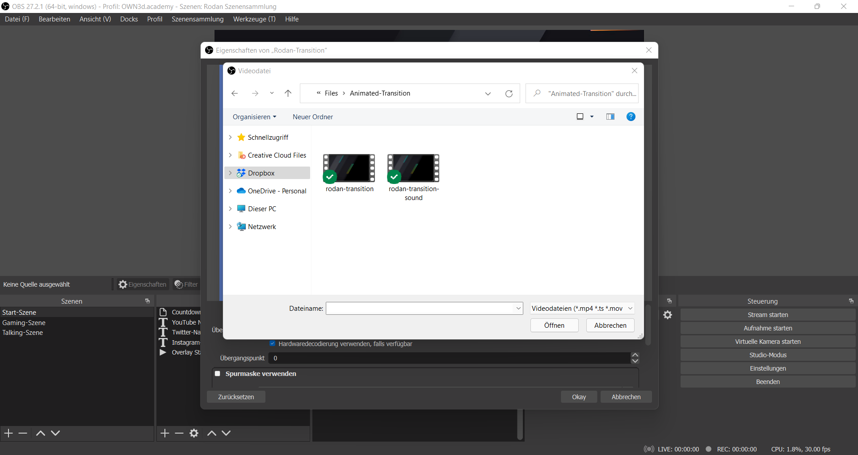This screenshot has width=858, height=455.
Task: Increase the Übergangspunkt value with up arrow
Action: click(x=635, y=355)
